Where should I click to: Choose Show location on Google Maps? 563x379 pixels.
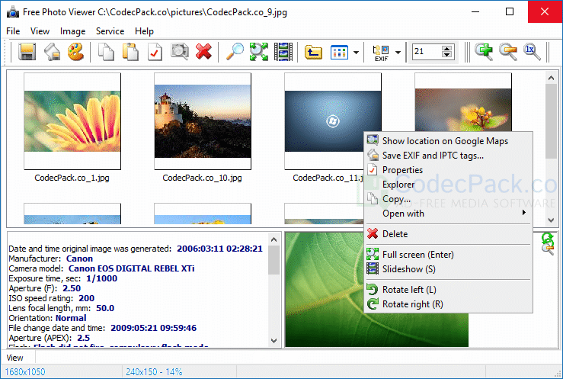tap(448, 141)
